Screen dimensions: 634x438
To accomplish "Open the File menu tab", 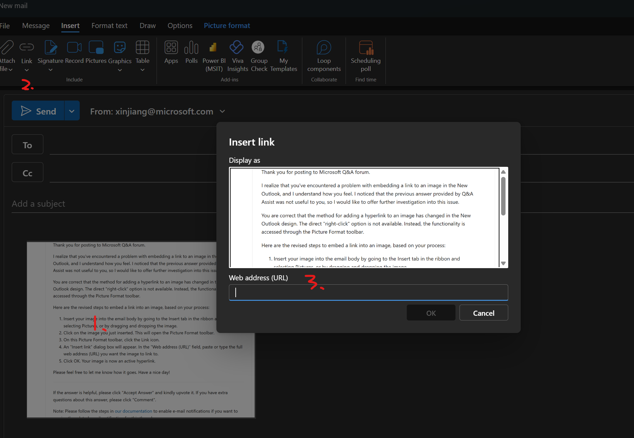I will pos(5,26).
